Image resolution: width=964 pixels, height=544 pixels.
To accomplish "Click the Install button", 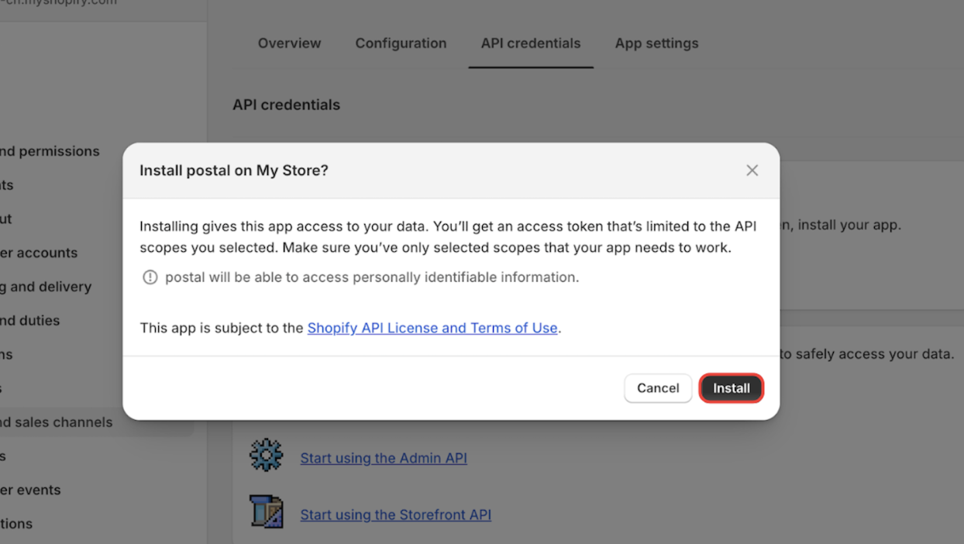I will [731, 388].
